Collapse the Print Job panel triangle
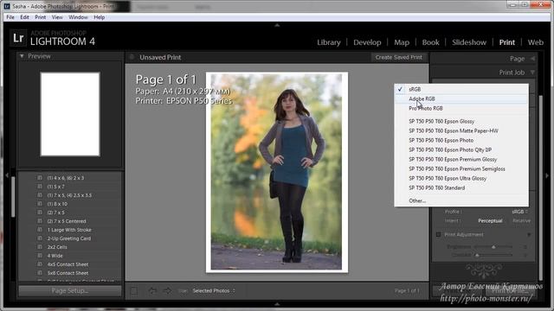Image resolution: width=554 pixels, height=311 pixels. pyautogui.click(x=532, y=73)
